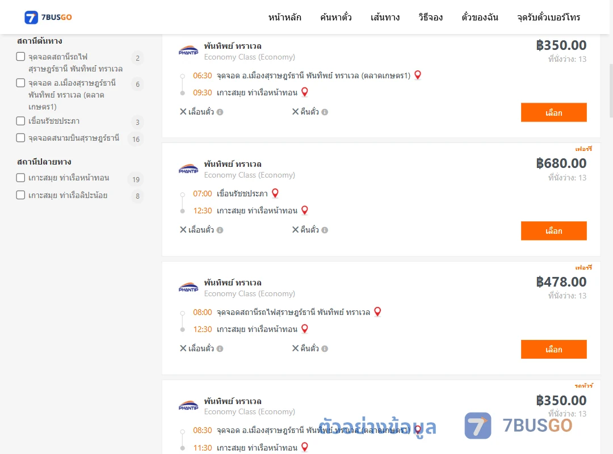613x454 pixels.
Task: Click map pin for 08:00 สถานีรถไฟสุราษฎร์ธานี departure
Action: tap(377, 312)
